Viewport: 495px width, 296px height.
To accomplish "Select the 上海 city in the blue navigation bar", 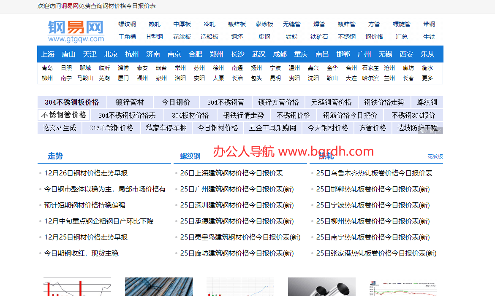I will click(x=48, y=54).
